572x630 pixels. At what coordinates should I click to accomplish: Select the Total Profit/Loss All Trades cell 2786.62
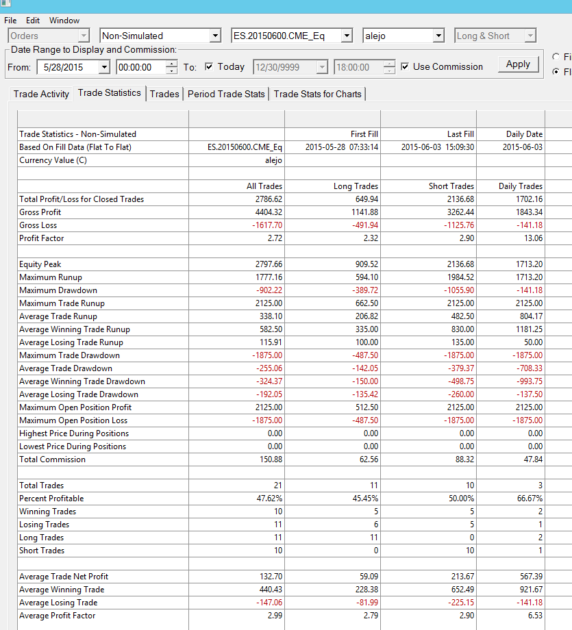coord(236,199)
